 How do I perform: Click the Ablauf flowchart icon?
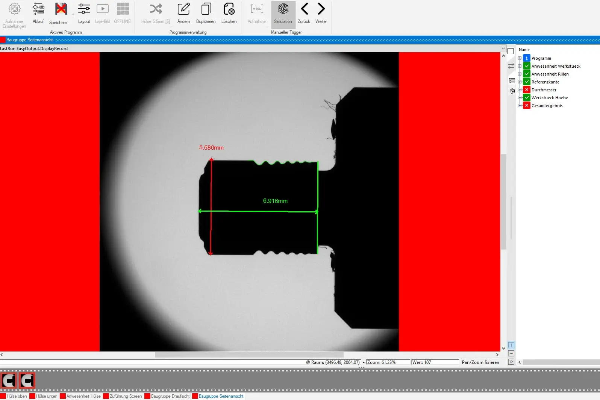(38, 9)
